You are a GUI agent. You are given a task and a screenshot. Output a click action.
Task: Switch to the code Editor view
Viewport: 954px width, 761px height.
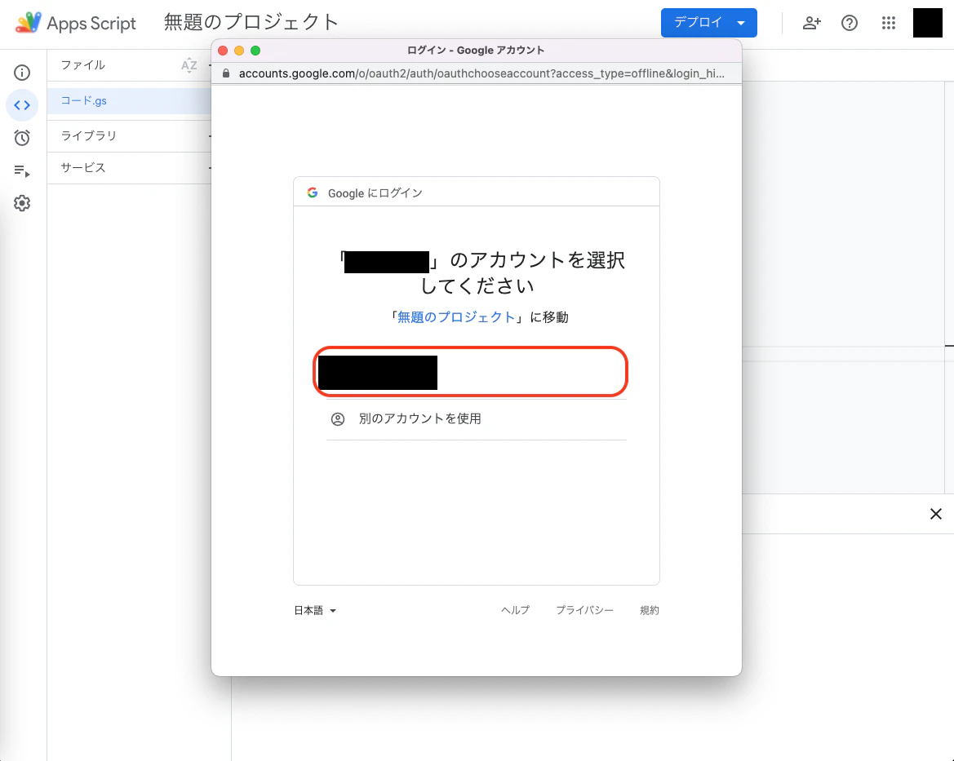pyautogui.click(x=22, y=105)
